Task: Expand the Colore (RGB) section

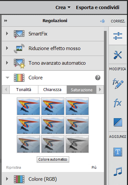Action: 7,179
